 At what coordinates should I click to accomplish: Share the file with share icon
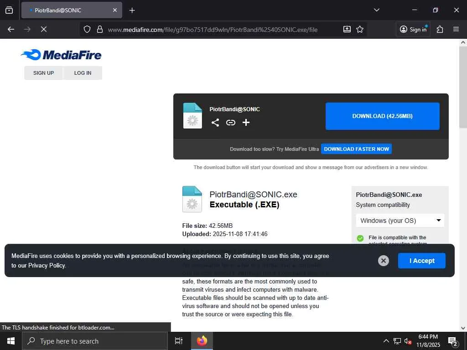pyautogui.click(x=215, y=122)
